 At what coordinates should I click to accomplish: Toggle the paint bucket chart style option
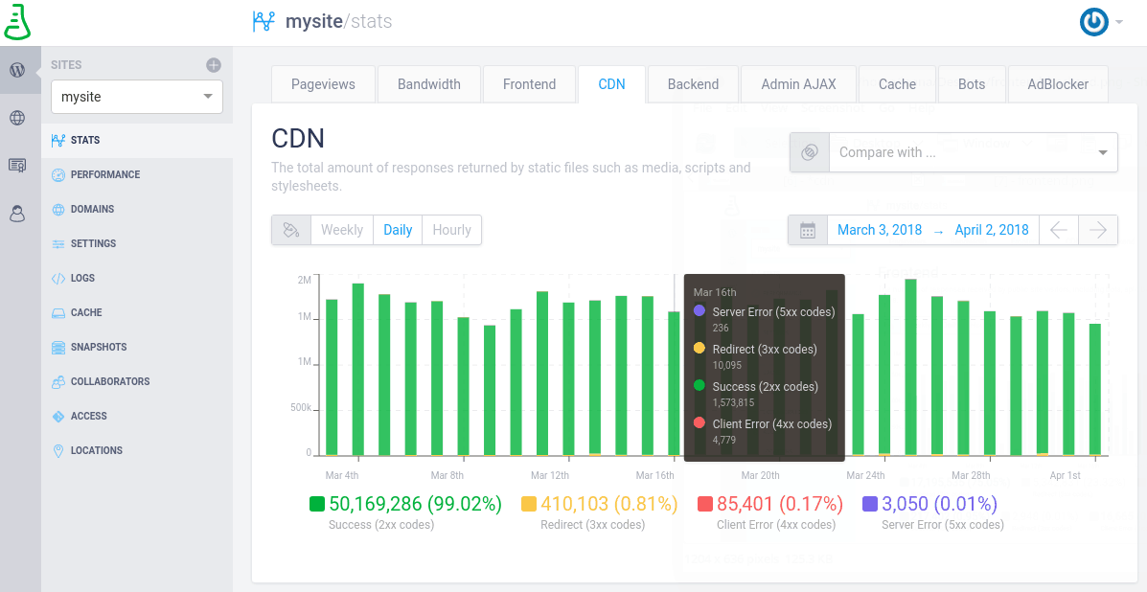coord(290,230)
